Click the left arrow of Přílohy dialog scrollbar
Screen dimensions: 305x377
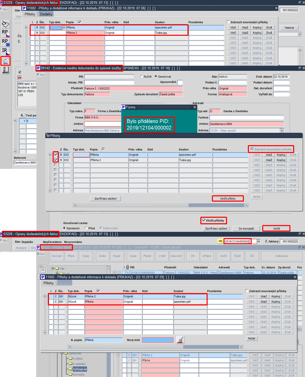click(75, 205)
